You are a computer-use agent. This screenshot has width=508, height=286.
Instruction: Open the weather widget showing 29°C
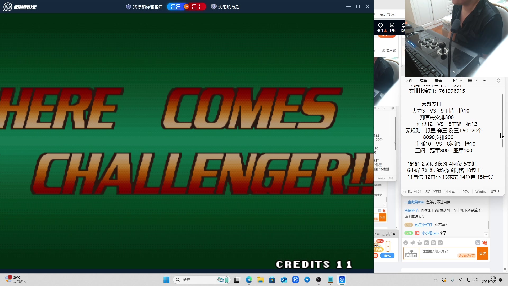coord(16,280)
